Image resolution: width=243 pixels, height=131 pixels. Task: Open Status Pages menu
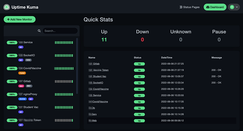190,7
